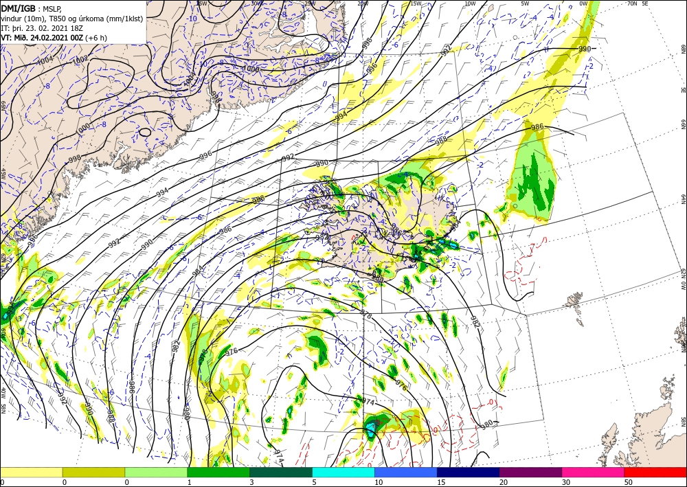Screen dimensions: 687x487
Task: Click the DMI/IGB title text
Action: click(18, 8)
